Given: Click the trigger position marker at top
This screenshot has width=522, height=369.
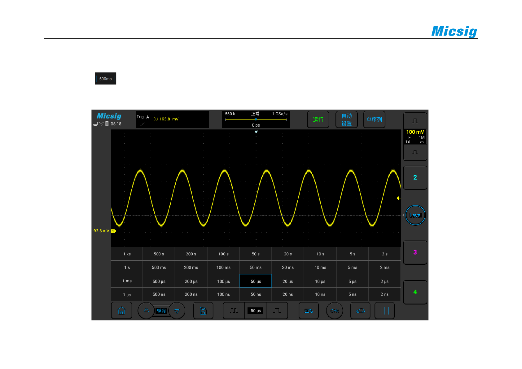Looking at the screenshot, I should coord(256,131).
